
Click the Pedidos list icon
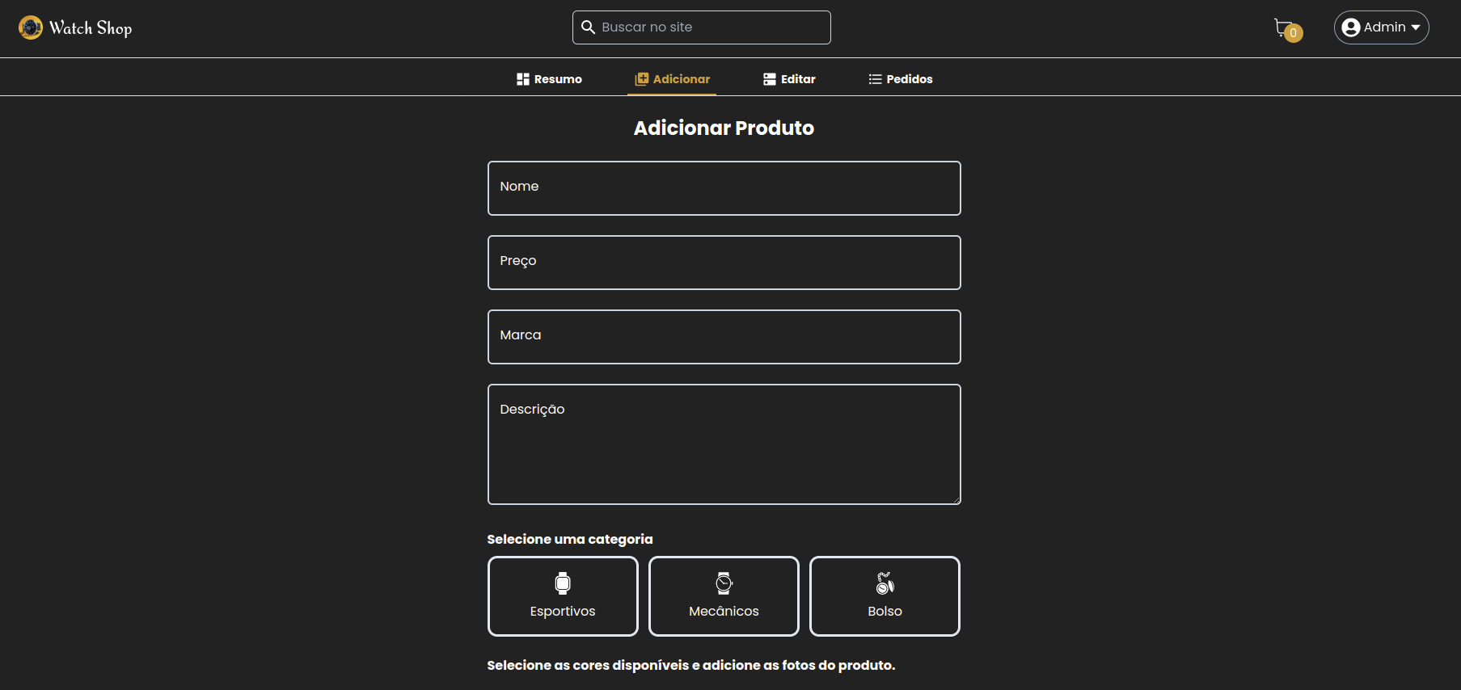pos(875,79)
